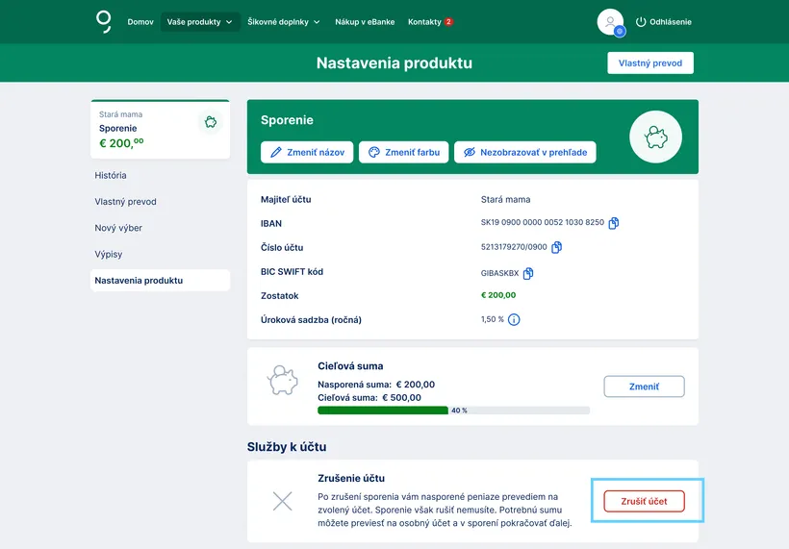Click the large piggy bank icon in the Sporenie header

[x=655, y=137]
